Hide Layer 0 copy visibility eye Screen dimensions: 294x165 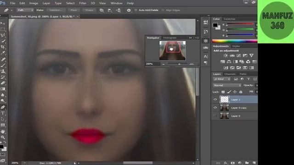click(x=215, y=108)
